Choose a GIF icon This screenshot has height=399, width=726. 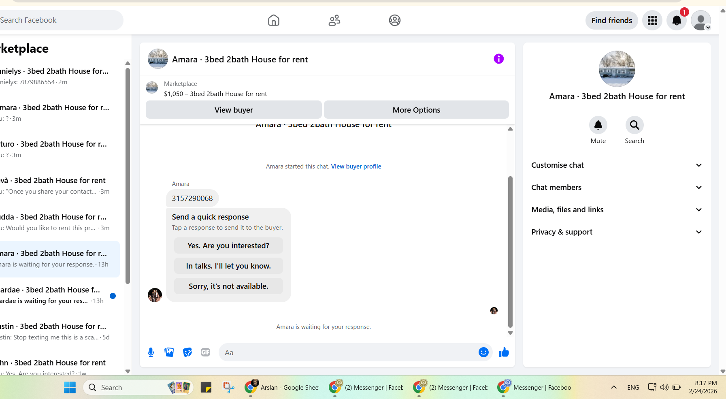(206, 352)
